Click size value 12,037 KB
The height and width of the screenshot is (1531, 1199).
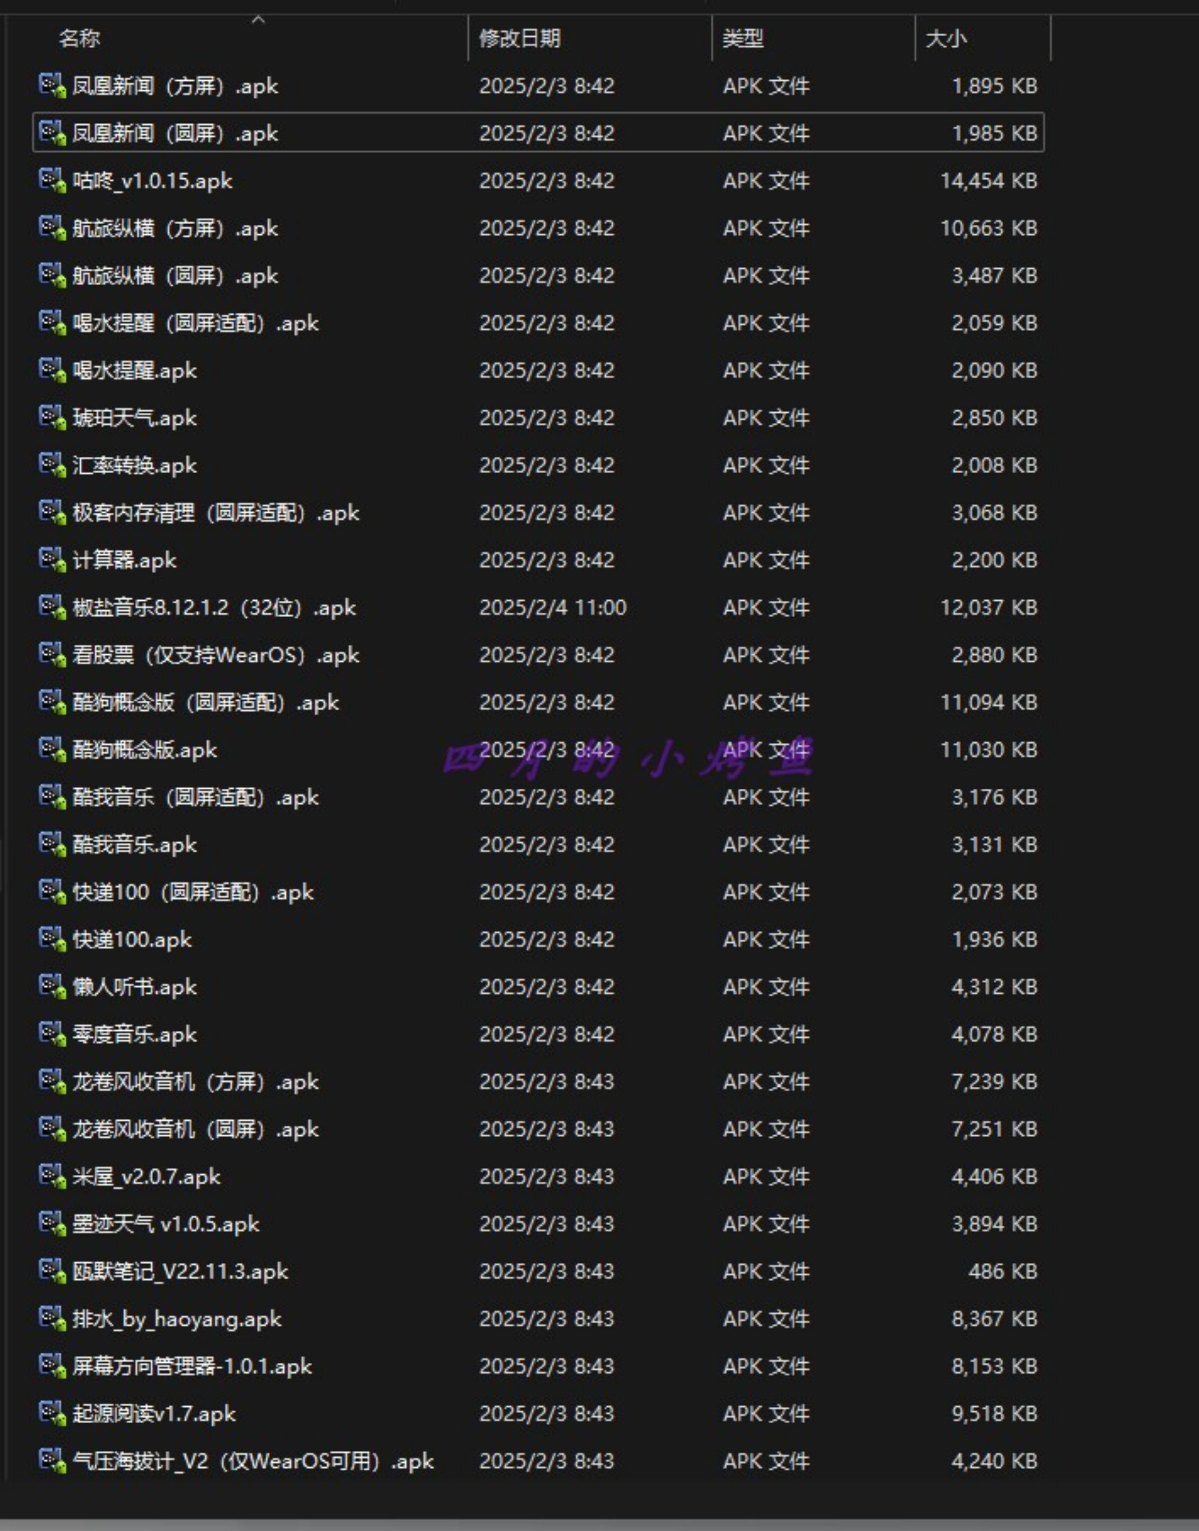pos(989,607)
